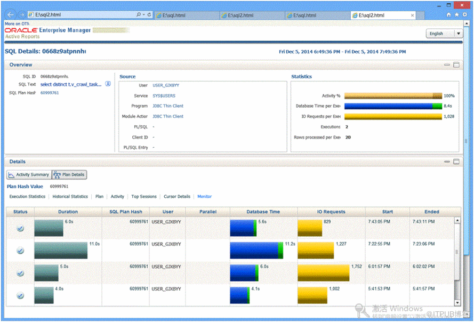Open address bar dropdown arrow
This screenshot has width=474, height=322.
click(144, 14)
